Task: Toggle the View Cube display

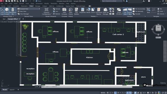Action: (7, 11)
